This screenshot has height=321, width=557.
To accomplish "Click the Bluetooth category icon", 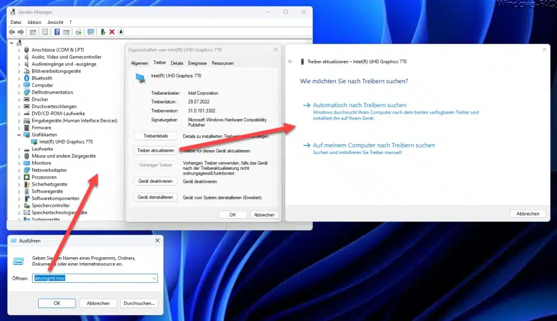I will pos(27,78).
